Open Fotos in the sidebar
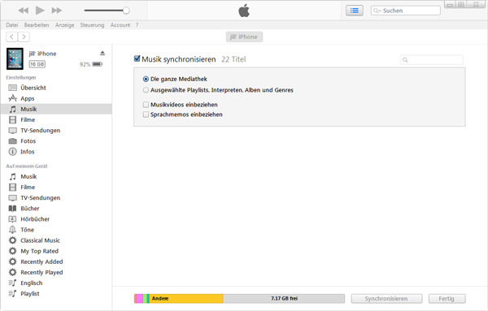The width and height of the screenshot is (488, 311). click(56, 141)
